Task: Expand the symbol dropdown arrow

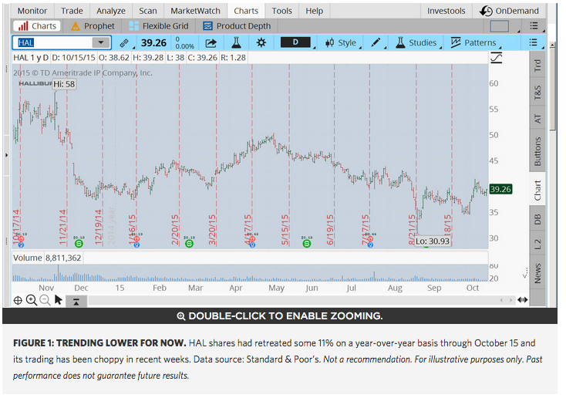Action: coord(101,42)
